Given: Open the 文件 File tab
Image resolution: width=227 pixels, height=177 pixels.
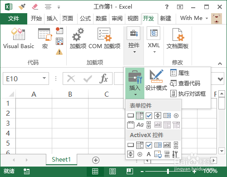Looking at the screenshot, I should coord(14,19).
